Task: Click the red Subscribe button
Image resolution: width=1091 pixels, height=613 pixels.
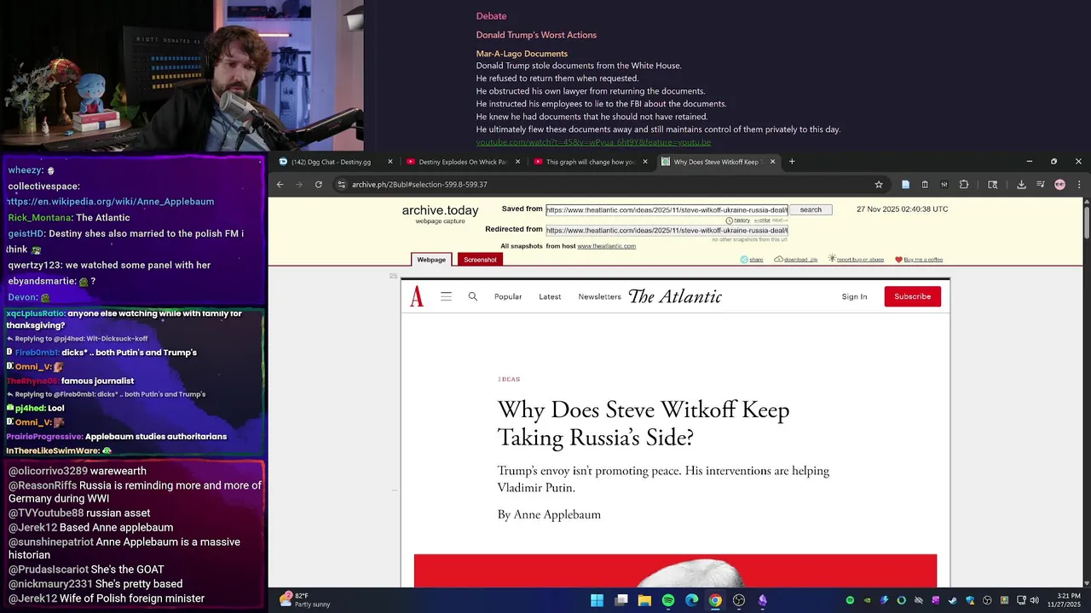Action: pos(913,296)
